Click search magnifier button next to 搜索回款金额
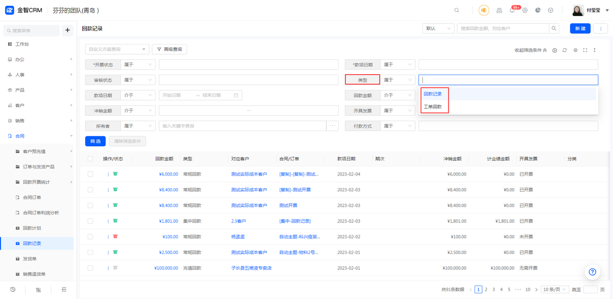The image size is (613, 299). (x=554, y=29)
